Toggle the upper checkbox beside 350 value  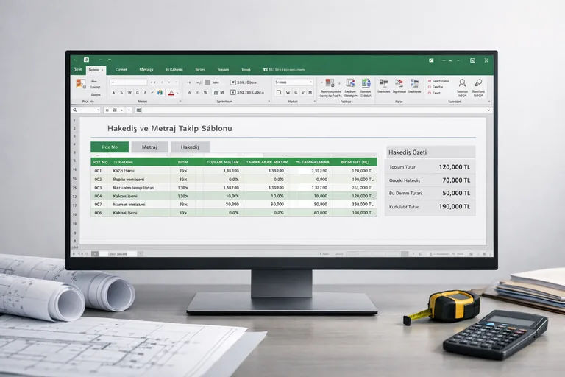click(x=232, y=82)
